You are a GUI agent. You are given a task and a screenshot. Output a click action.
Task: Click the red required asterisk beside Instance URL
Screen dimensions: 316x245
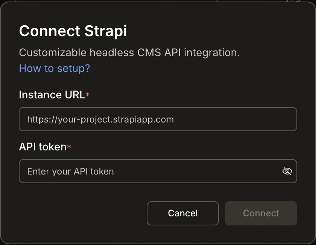(88, 95)
